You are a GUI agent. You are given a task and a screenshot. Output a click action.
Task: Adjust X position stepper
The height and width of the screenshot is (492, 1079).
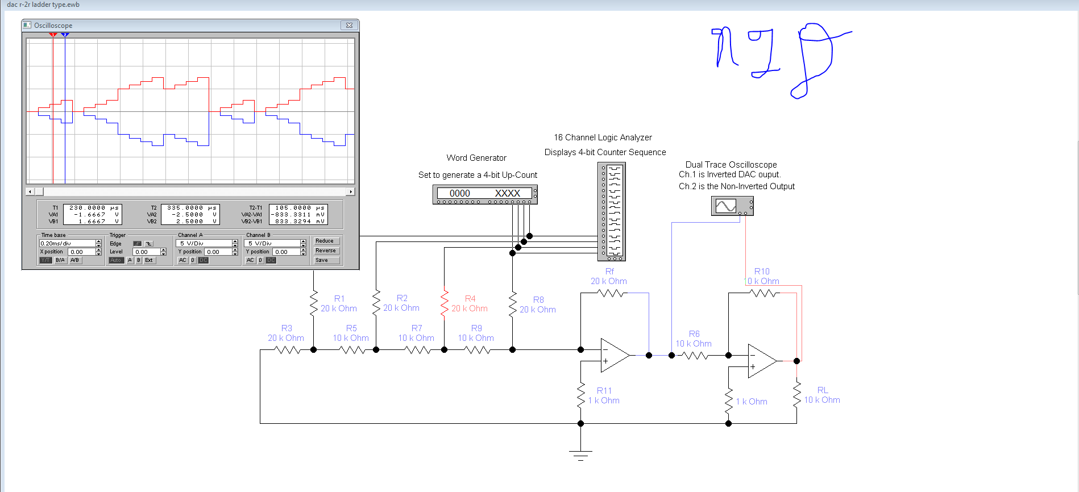[98, 252]
